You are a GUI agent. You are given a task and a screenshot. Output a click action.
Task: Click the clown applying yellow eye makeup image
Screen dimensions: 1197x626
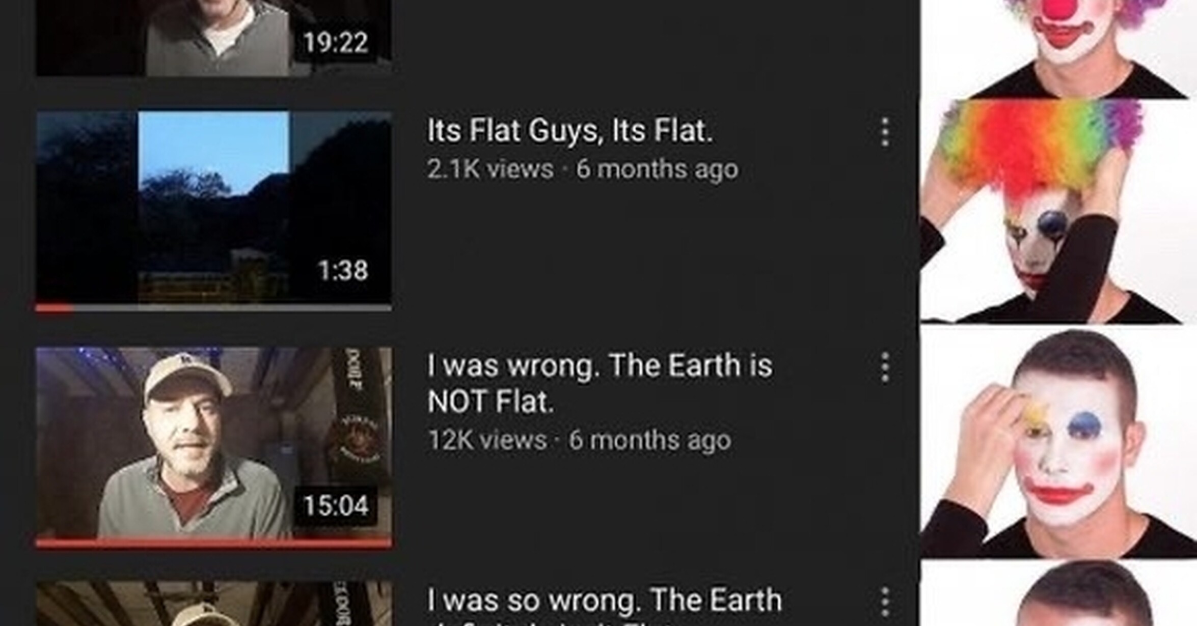tap(1058, 444)
